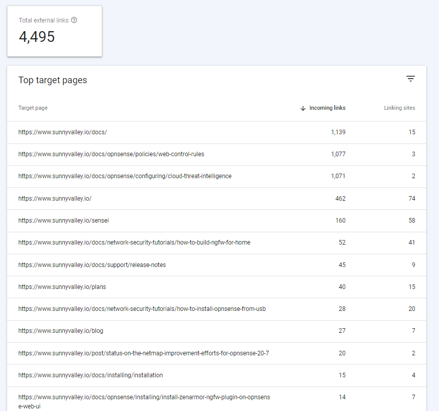Click linking sites value 4 for installation row

413,375
